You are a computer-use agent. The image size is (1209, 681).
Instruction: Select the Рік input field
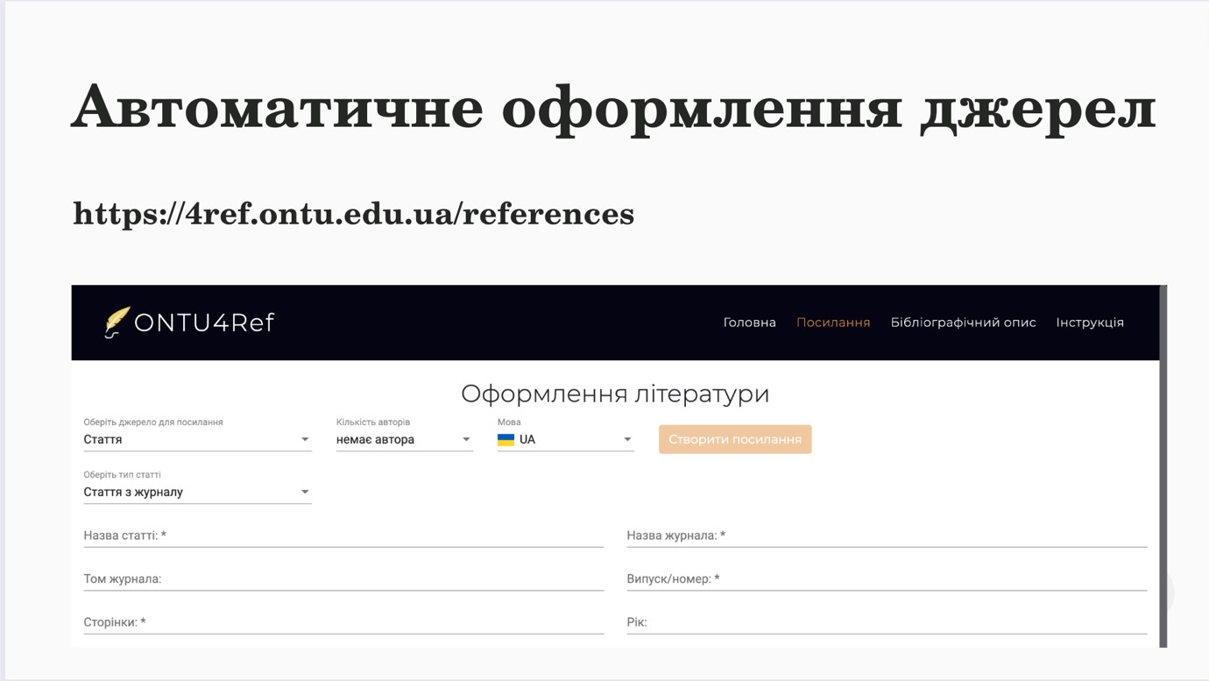[887, 622]
